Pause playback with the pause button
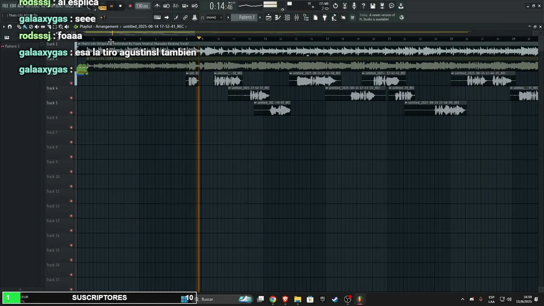The height and width of the screenshot is (306, 544). click(111, 6)
